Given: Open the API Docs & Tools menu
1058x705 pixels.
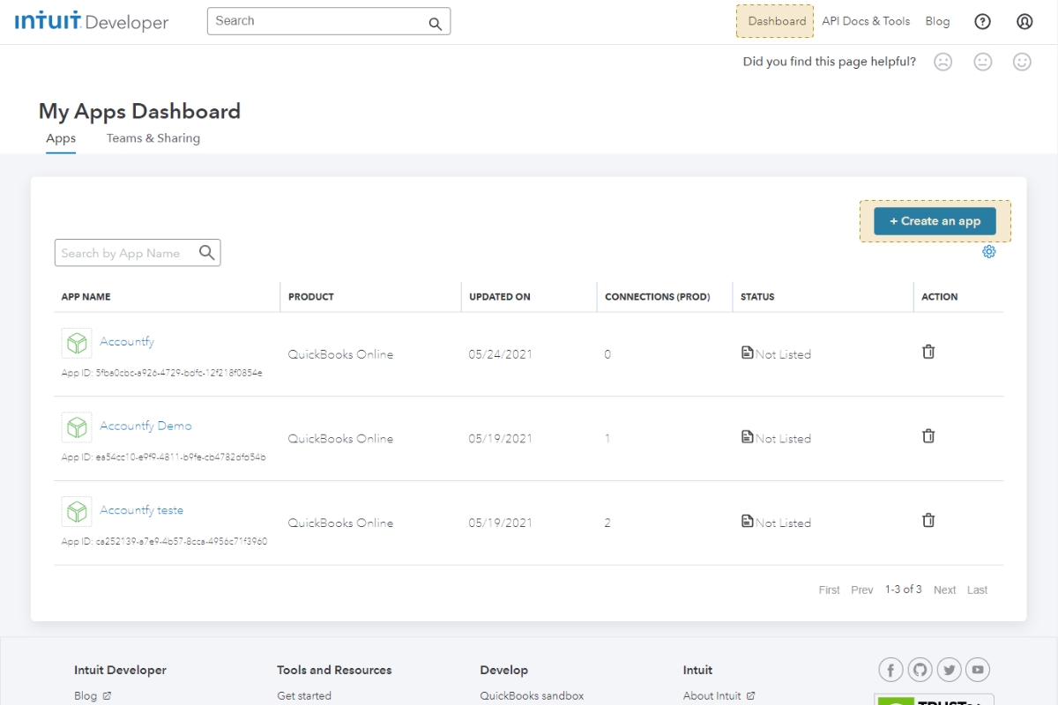Looking at the screenshot, I should 866,21.
